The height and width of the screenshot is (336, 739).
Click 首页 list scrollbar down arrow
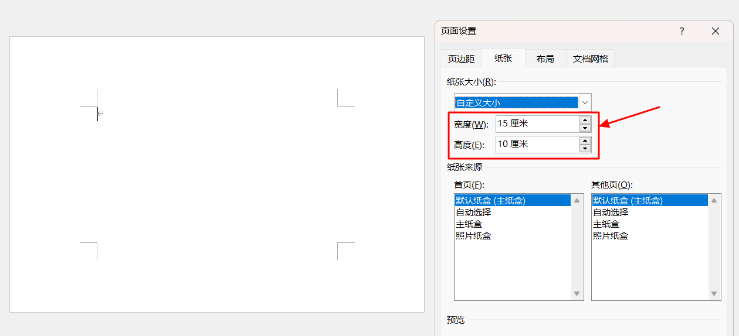coord(577,294)
